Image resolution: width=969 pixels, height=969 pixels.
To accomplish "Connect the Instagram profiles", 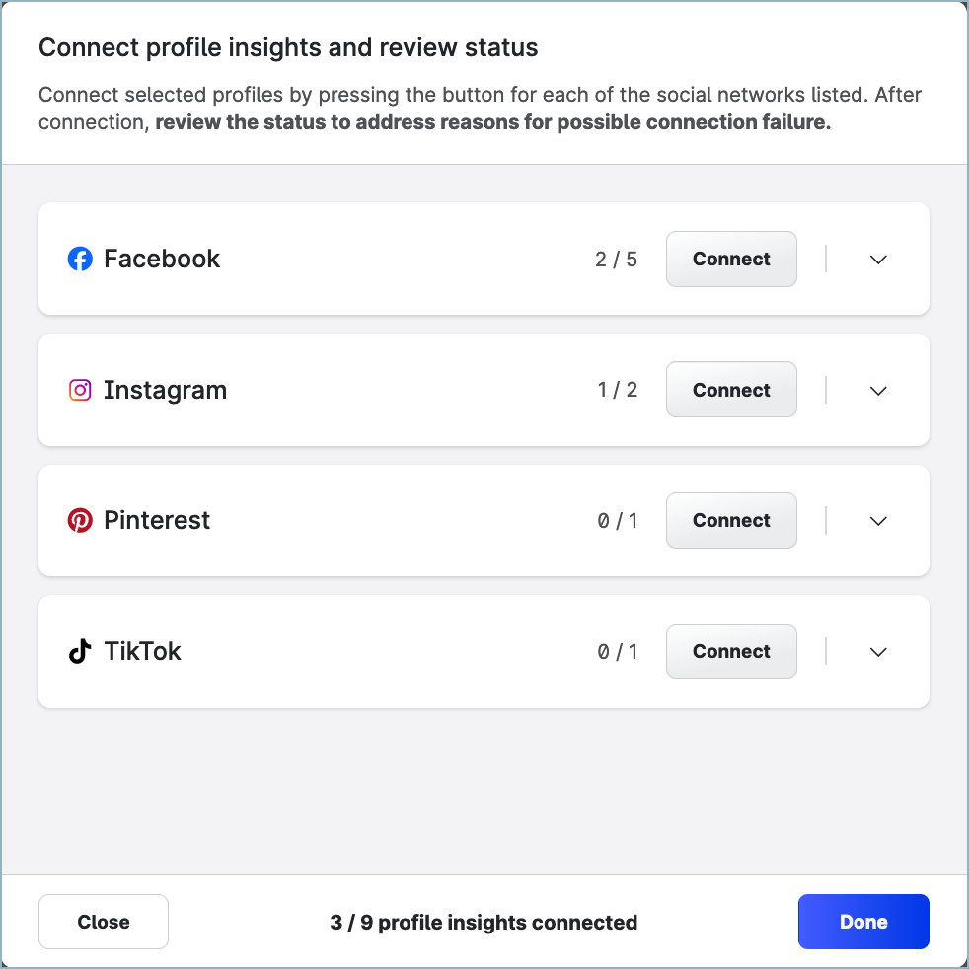I will click(x=730, y=390).
